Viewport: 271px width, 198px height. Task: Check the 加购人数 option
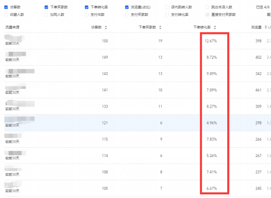[x=46, y=15]
